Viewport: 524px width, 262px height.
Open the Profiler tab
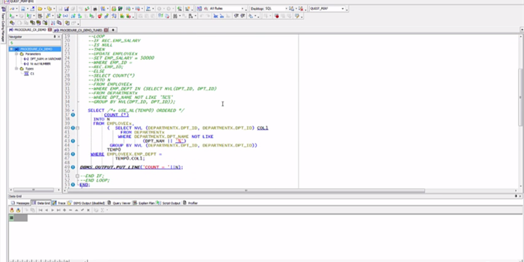190,203
